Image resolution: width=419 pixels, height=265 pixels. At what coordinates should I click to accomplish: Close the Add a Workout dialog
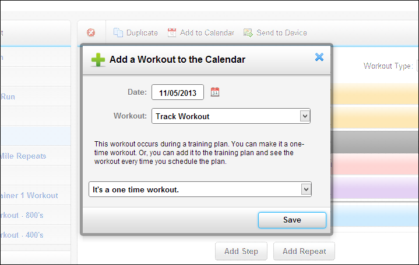tap(319, 57)
